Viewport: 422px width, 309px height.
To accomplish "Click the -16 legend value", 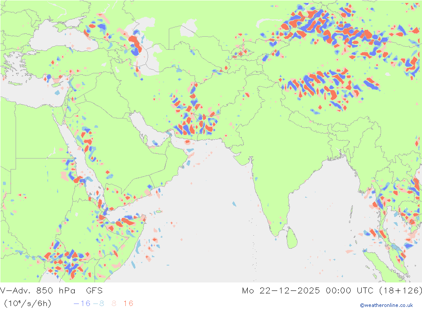I will click(82, 304).
